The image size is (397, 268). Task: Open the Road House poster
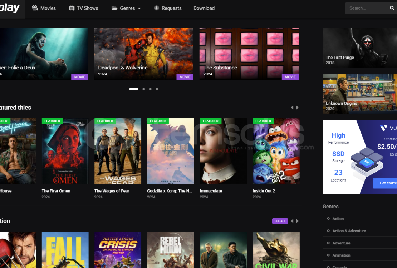pyautogui.click(x=18, y=151)
